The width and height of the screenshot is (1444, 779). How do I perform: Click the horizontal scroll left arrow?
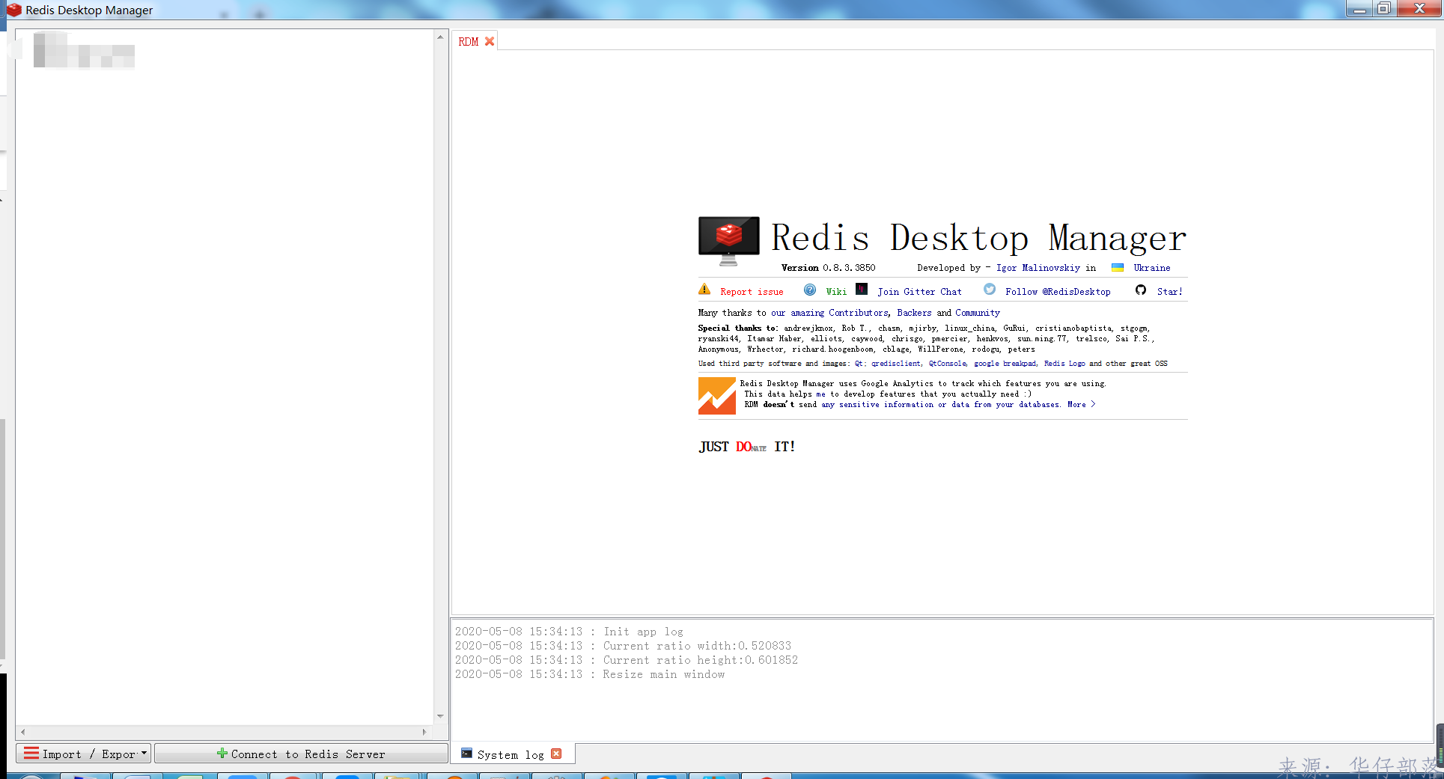tap(22, 732)
